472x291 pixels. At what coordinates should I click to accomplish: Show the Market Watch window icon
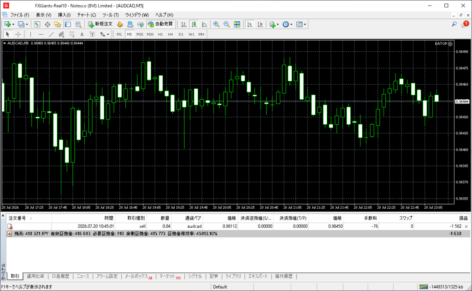tap(37, 24)
